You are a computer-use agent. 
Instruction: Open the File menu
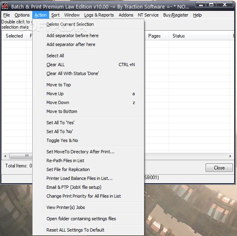pyautogui.click(x=6, y=15)
